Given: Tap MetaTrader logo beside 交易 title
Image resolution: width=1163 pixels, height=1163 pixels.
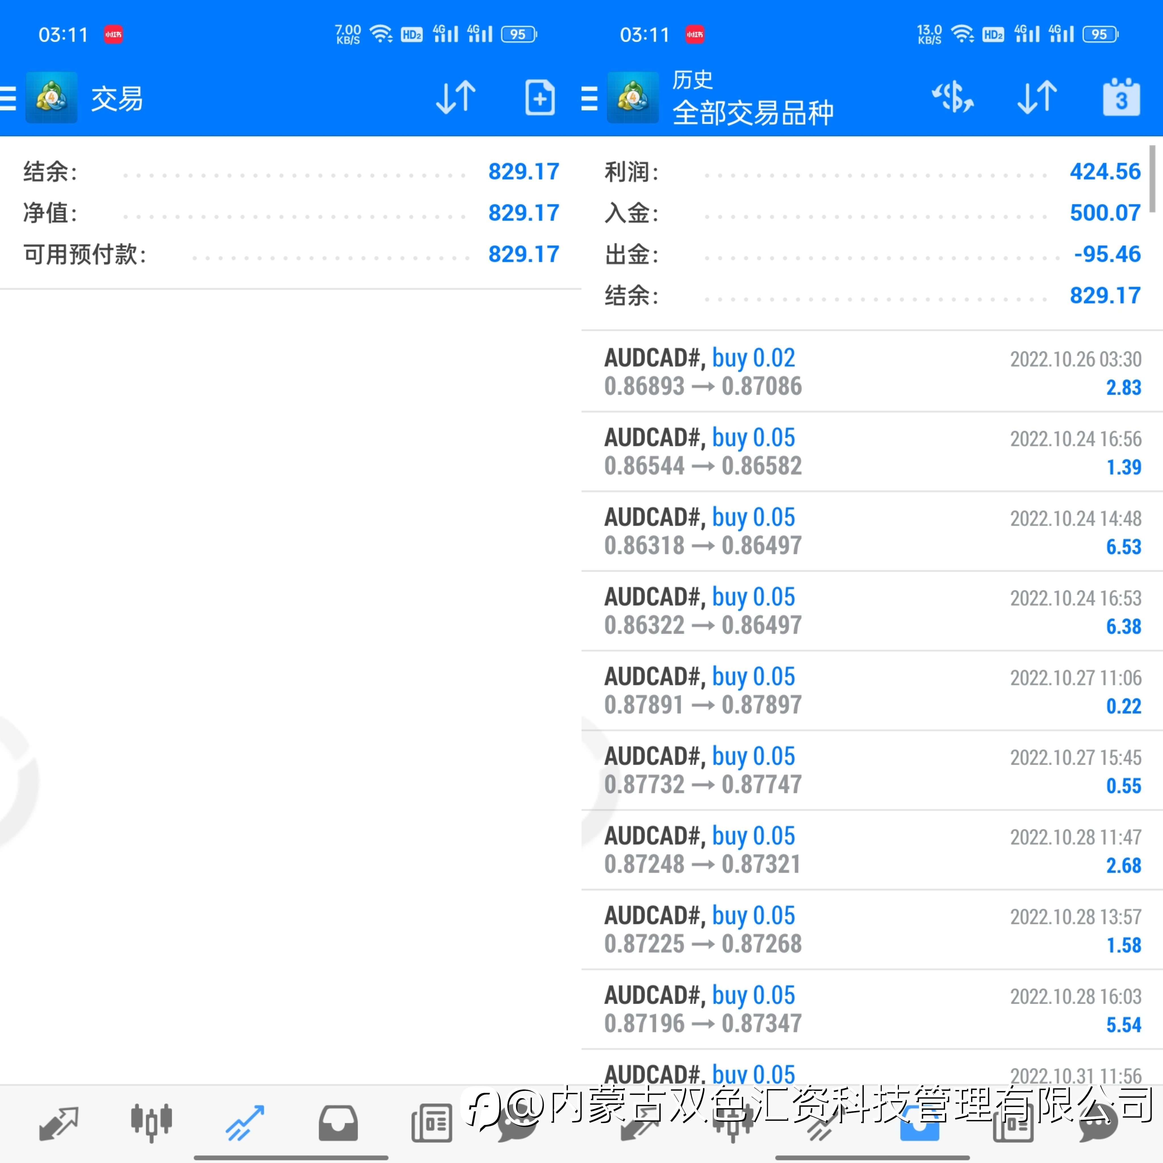Looking at the screenshot, I should click(51, 97).
